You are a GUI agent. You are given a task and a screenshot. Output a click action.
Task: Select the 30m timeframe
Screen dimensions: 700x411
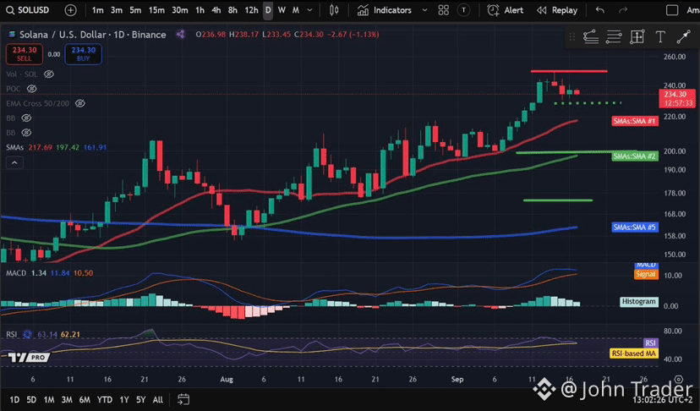pyautogui.click(x=180, y=10)
